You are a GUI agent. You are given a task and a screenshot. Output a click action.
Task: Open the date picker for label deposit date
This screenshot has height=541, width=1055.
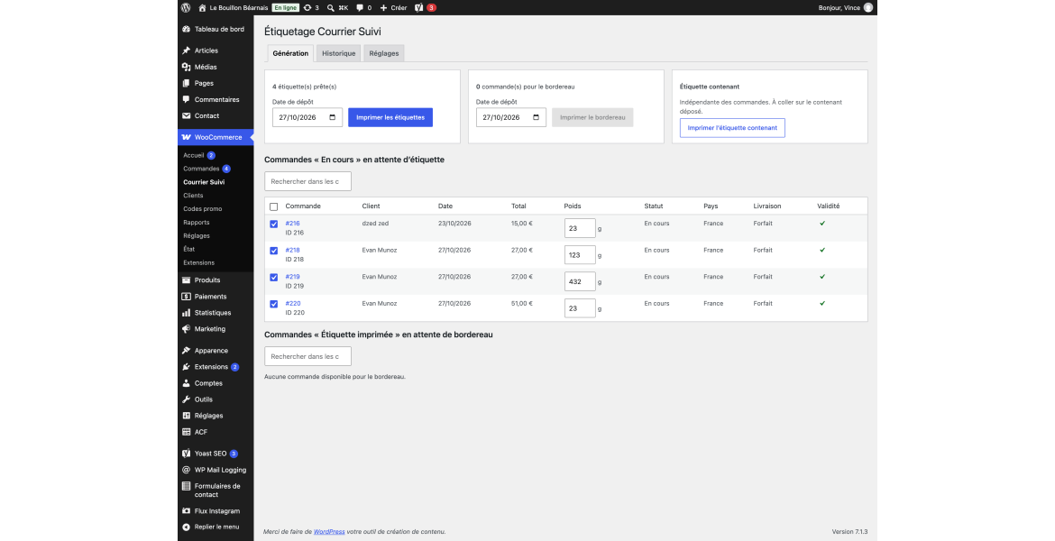(x=333, y=117)
